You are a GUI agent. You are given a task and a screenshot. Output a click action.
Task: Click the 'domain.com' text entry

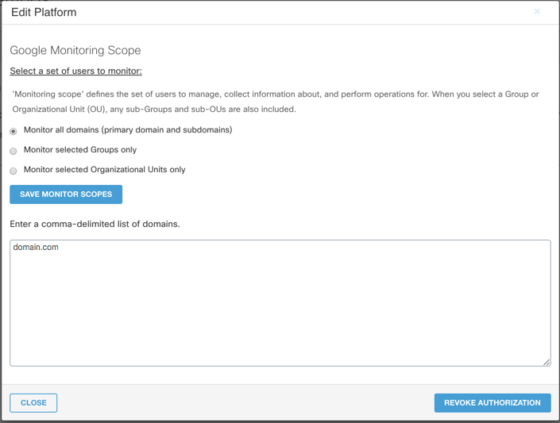(x=36, y=247)
